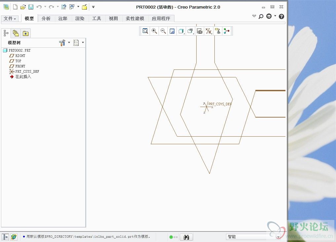336x242 pixels.
Task: Open the View Manager
Action: point(200,31)
